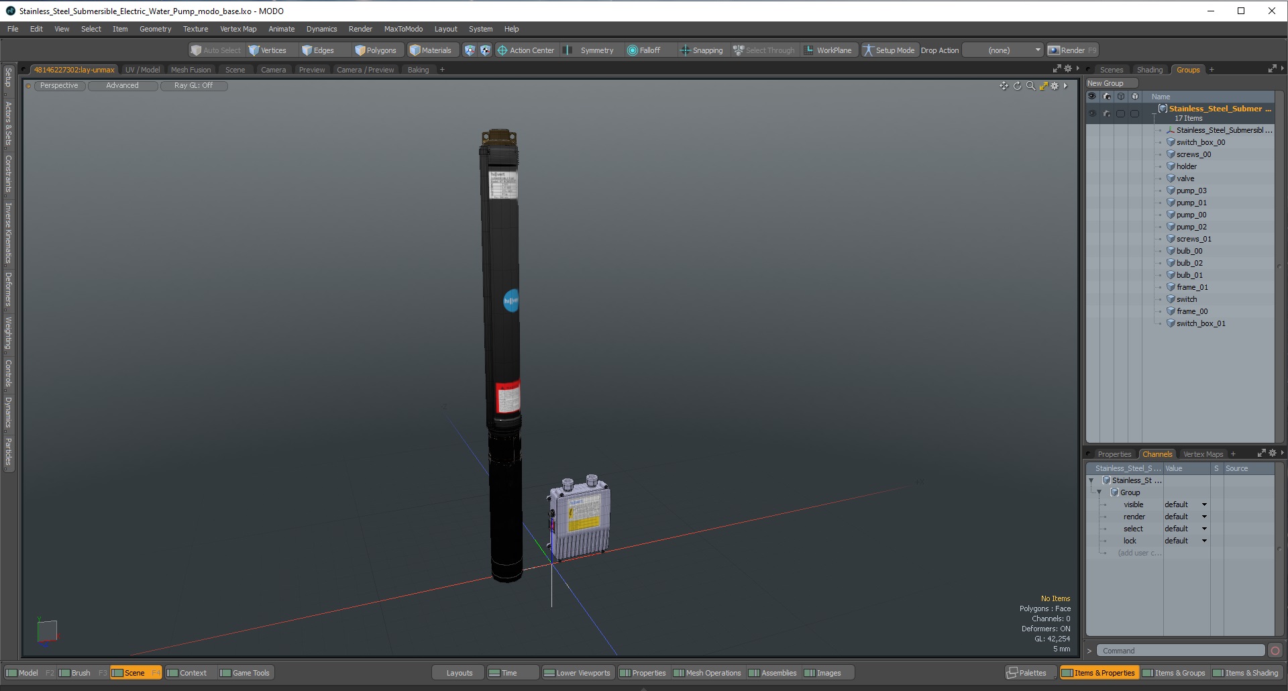The height and width of the screenshot is (691, 1288).
Task: Open the lock channel default dropdown
Action: point(1185,541)
